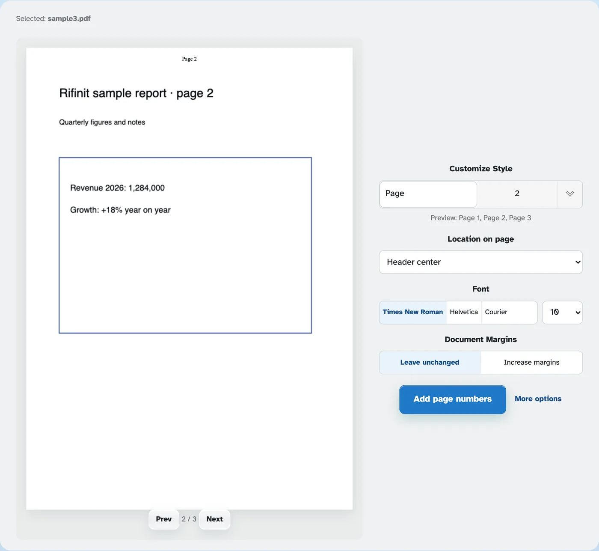The width and height of the screenshot is (599, 551).
Task: Click the PDF page preview
Action: [x=190, y=278]
